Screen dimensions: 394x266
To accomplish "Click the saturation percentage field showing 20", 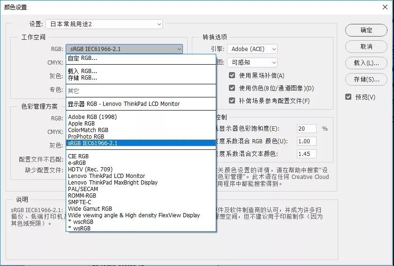I will (x=306, y=129).
